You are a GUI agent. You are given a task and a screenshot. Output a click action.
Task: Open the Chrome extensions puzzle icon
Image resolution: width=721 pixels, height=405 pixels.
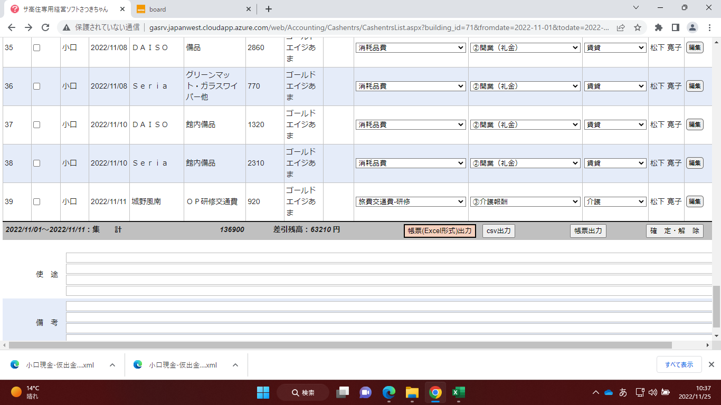658,27
